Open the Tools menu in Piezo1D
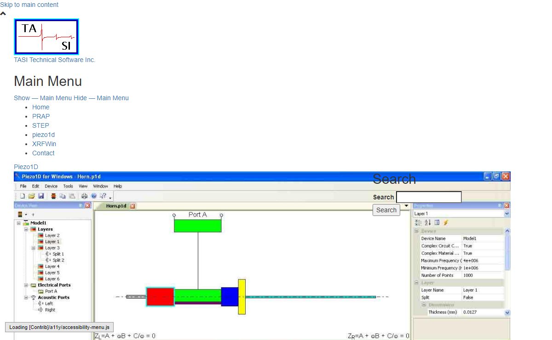Viewport: 552px width, 340px height. coord(68,186)
